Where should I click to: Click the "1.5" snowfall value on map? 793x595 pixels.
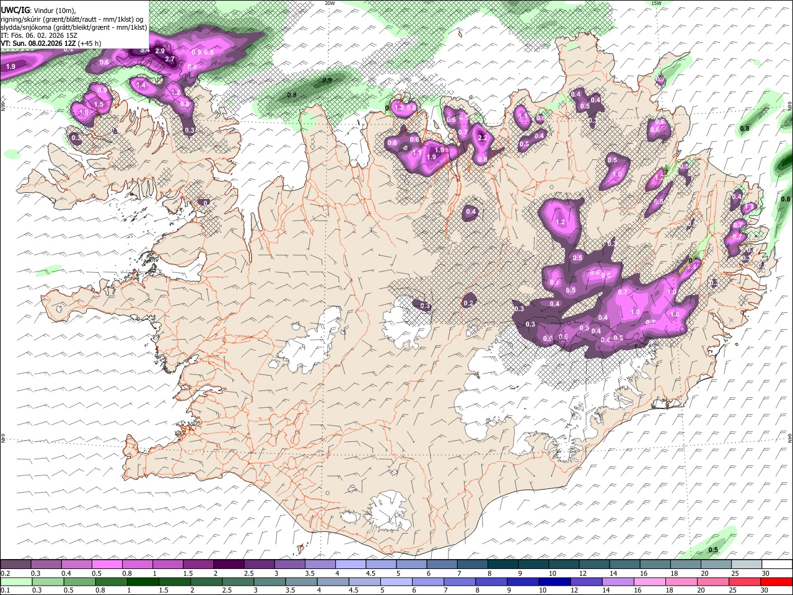[99, 104]
